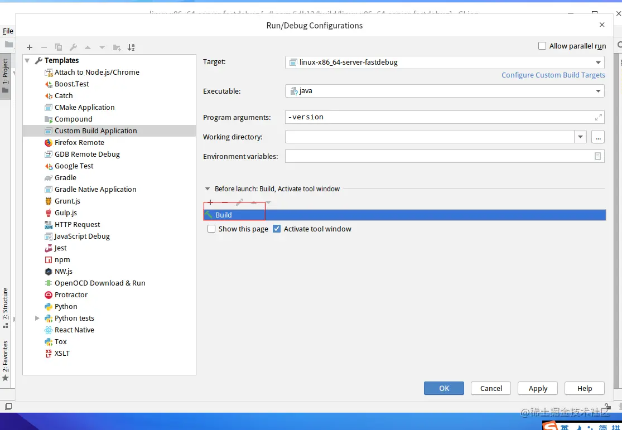Add a before launch task
The width and height of the screenshot is (622, 430).
(210, 202)
